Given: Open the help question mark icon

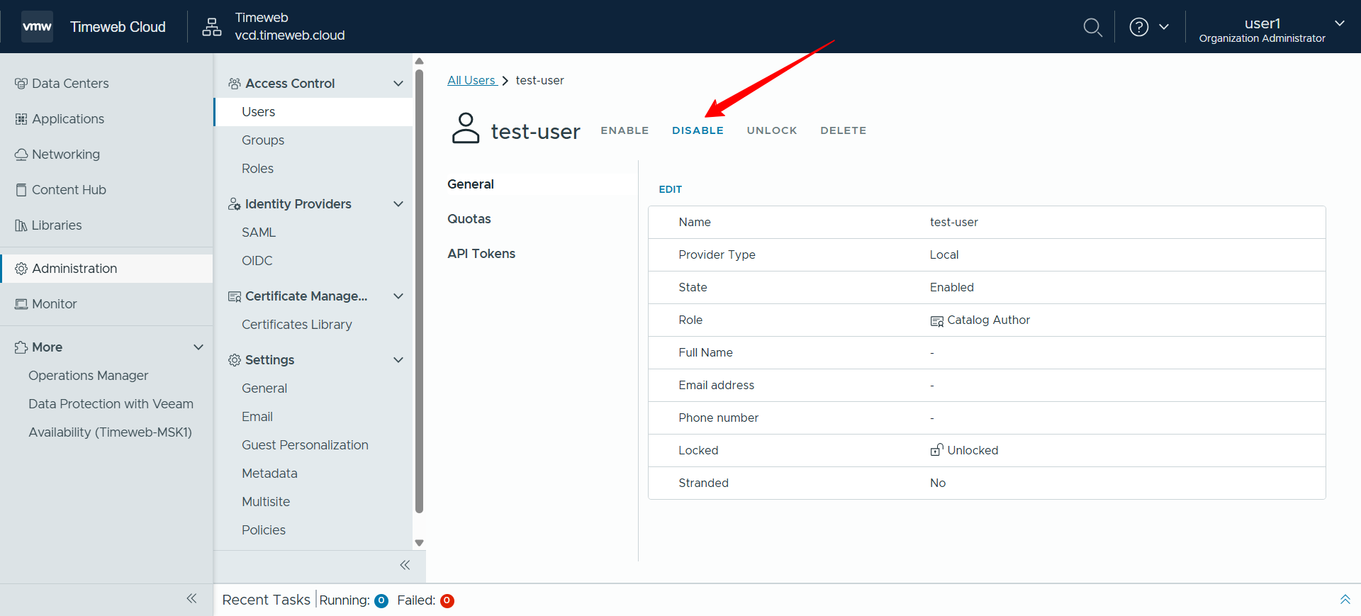Looking at the screenshot, I should [x=1138, y=27].
